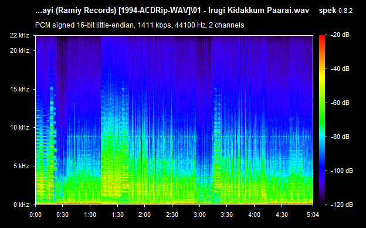The image size is (366, 228).
Task: Click the dB color gradient legend bar
Action: tap(322, 120)
